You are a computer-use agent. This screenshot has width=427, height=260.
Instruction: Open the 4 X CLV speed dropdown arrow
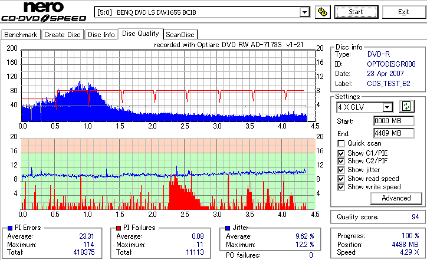tap(387, 107)
